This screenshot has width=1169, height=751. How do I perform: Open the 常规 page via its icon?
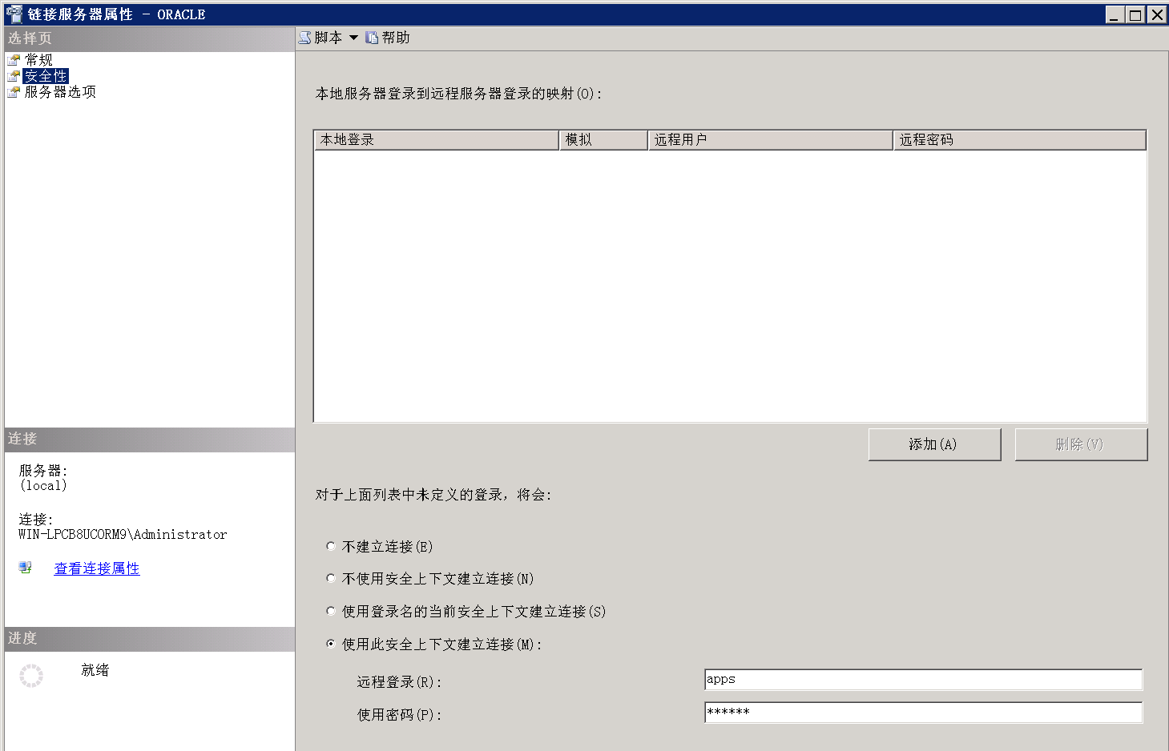14,58
